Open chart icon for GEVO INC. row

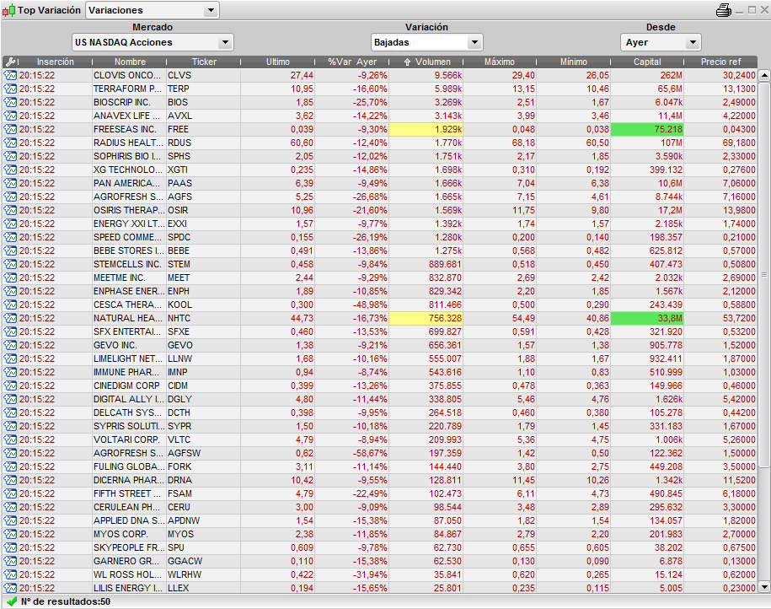coord(10,345)
